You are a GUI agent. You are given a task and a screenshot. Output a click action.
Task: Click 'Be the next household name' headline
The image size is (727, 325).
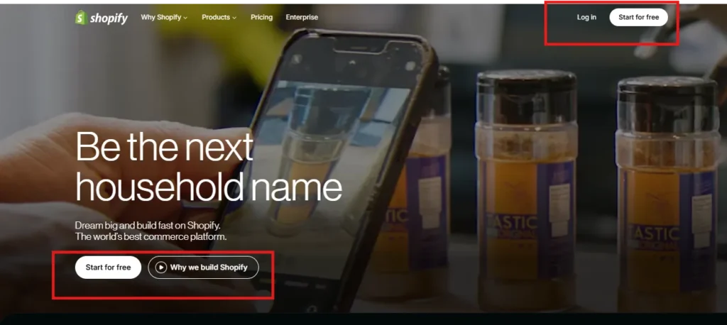pyautogui.click(x=209, y=167)
